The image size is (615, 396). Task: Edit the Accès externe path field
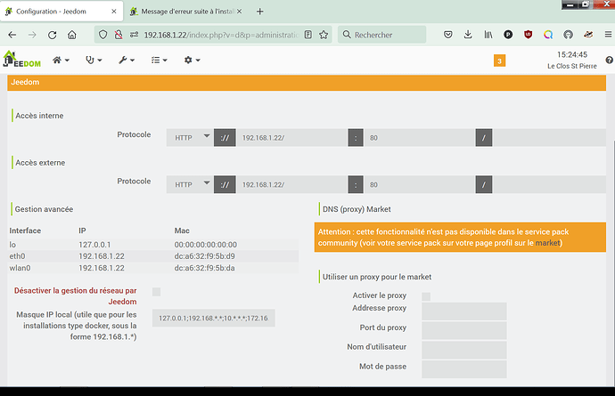(x=549, y=184)
